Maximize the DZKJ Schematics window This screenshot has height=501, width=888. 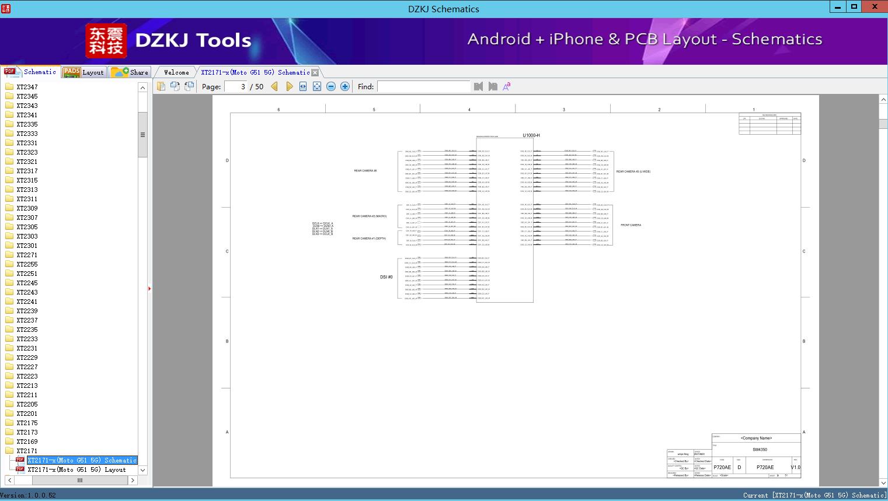[x=854, y=7]
